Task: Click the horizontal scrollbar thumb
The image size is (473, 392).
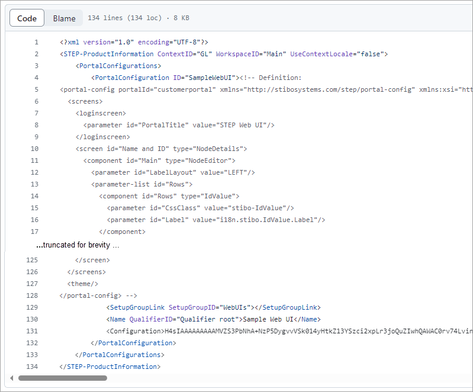Action: 62,378
